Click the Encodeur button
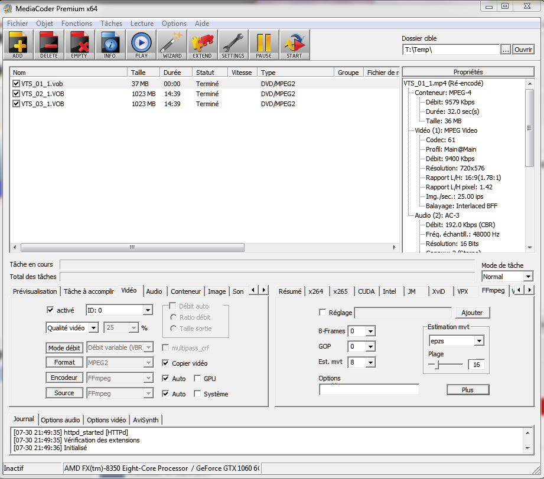Image resolution: width=544 pixels, height=479 pixels. (64, 378)
